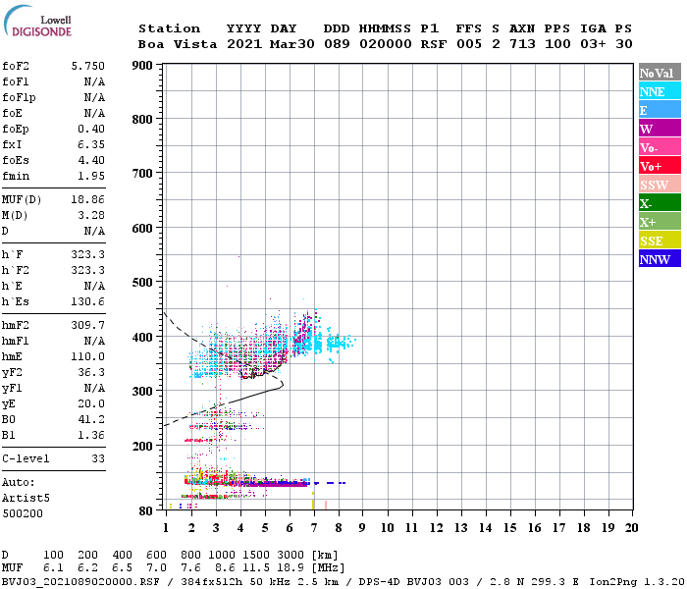The height and width of the screenshot is (589, 687).
Task: Select the Vo- pink legend swatch
Action: coord(660,147)
